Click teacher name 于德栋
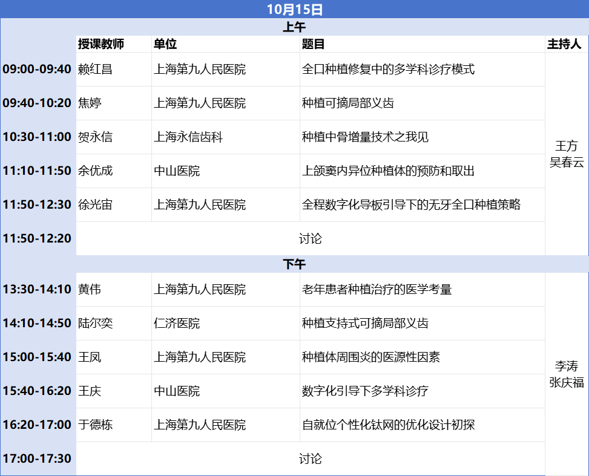This screenshot has width=589, height=476. pos(95,425)
